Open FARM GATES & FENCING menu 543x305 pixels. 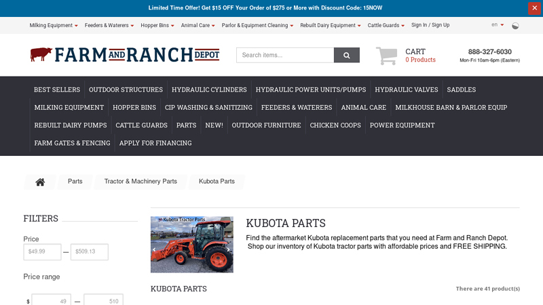coord(72,143)
